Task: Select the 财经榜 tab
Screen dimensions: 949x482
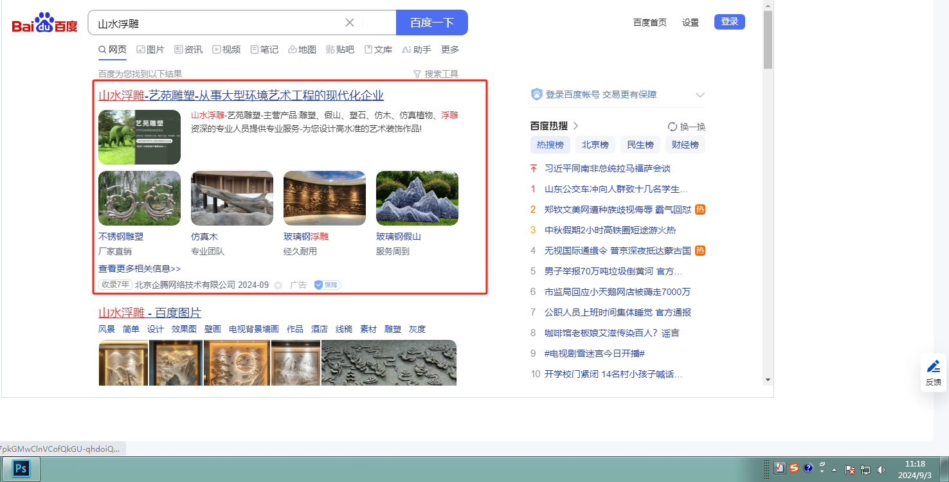Action: click(685, 145)
